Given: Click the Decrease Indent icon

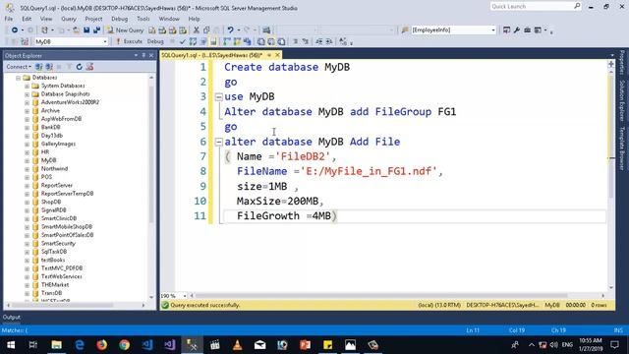Looking at the screenshot, I should (x=318, y=41).
